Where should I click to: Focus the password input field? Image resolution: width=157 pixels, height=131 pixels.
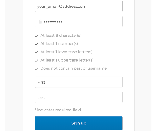79,21
